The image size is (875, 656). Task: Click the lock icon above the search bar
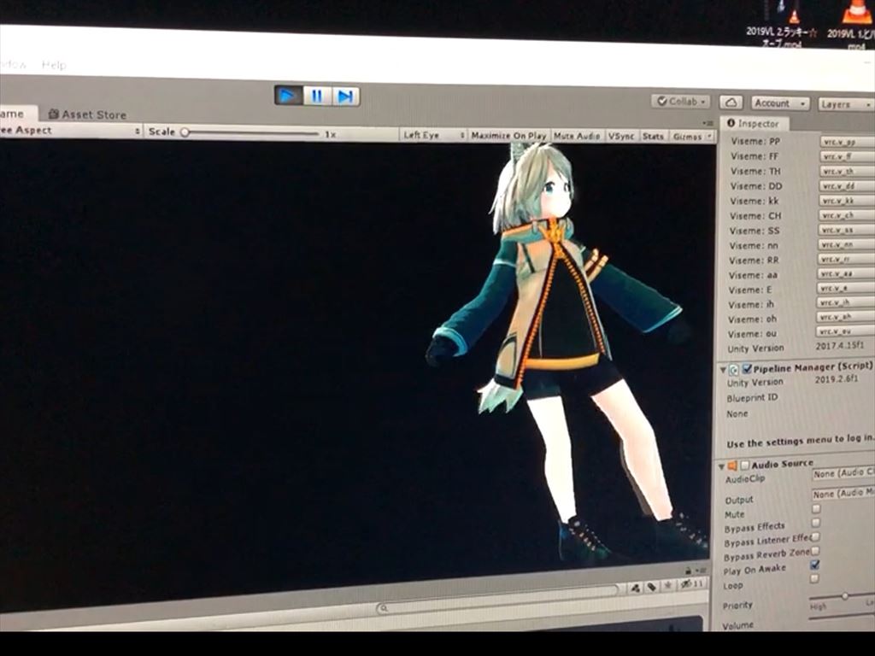[688, 571]
